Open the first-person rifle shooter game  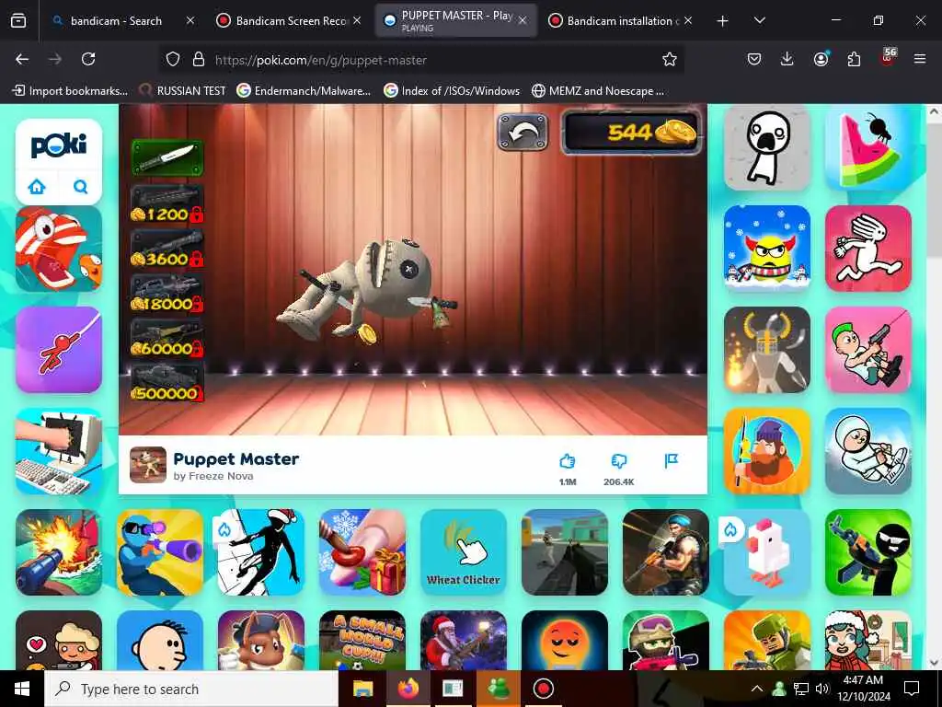click(x=565, y=552)
